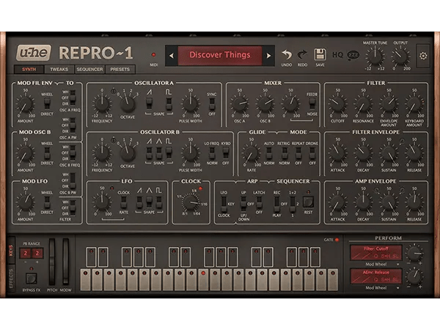Image resolution: width=440 pixels, height=330 pixels.
Task: Toggle MOD OSC B wheel/direct switch
Action: pyautogui.click(x=47, y=153)
